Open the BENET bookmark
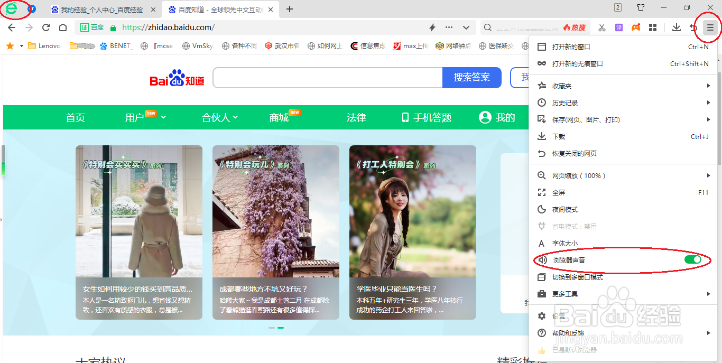This screenshot has height=363, width=722. click(116, 46)
